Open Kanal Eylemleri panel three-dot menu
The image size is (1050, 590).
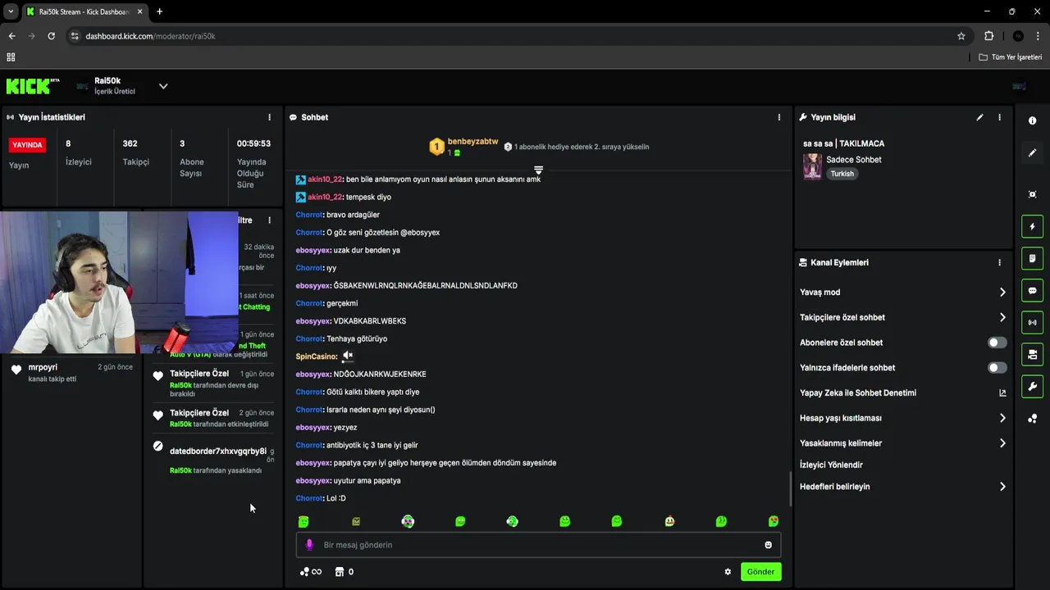999,262
